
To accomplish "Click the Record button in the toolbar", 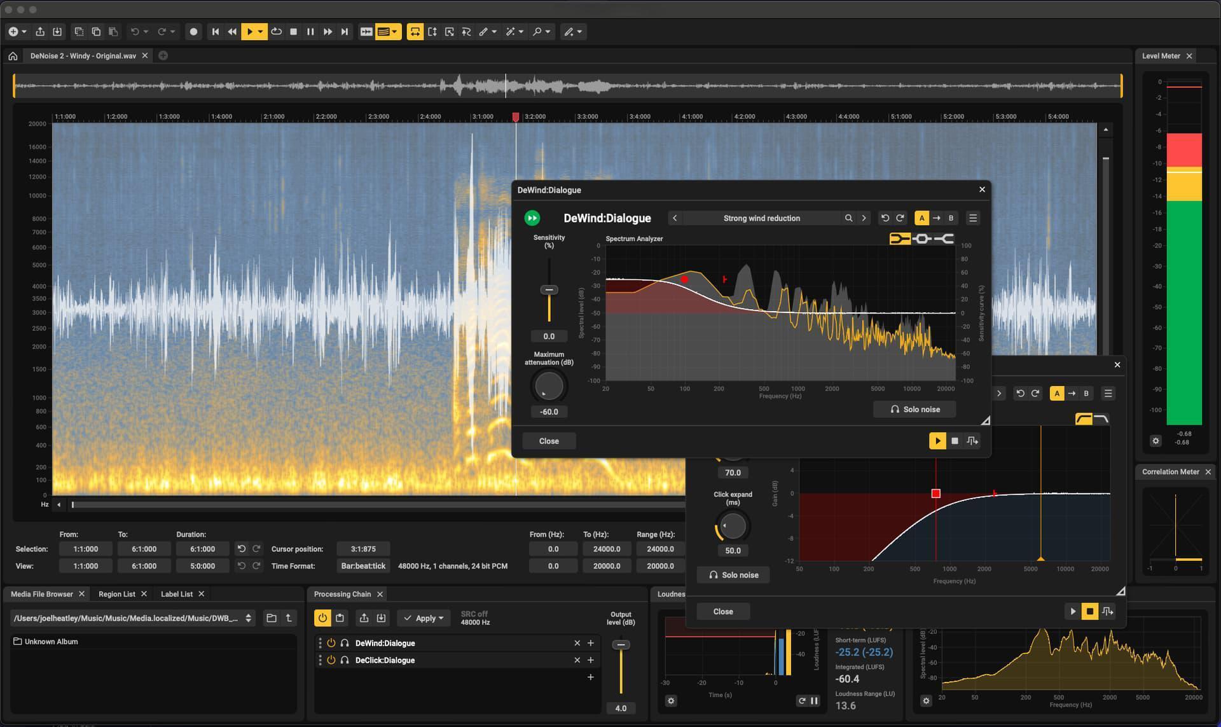I will pyautogui.click(x=193, y=31).
